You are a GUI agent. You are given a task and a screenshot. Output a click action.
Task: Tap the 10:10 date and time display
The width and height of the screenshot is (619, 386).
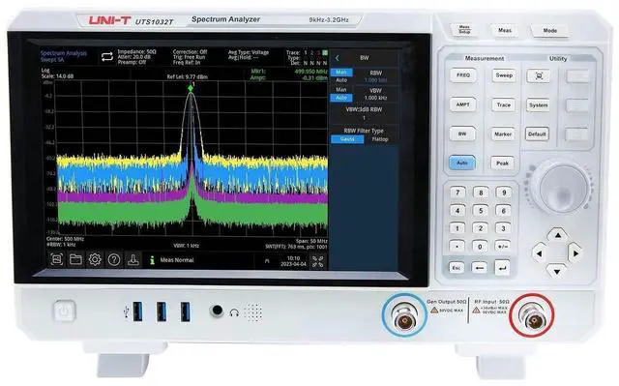pyautogui.click(x=293, y=261)
